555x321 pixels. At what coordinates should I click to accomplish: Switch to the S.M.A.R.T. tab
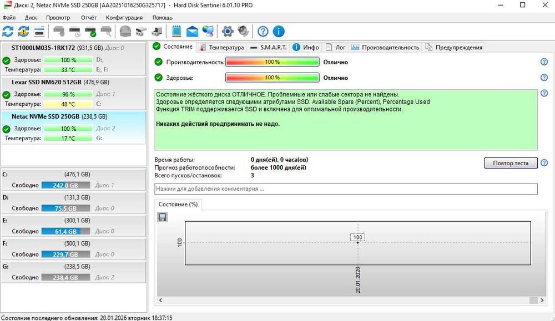point(268,47)
